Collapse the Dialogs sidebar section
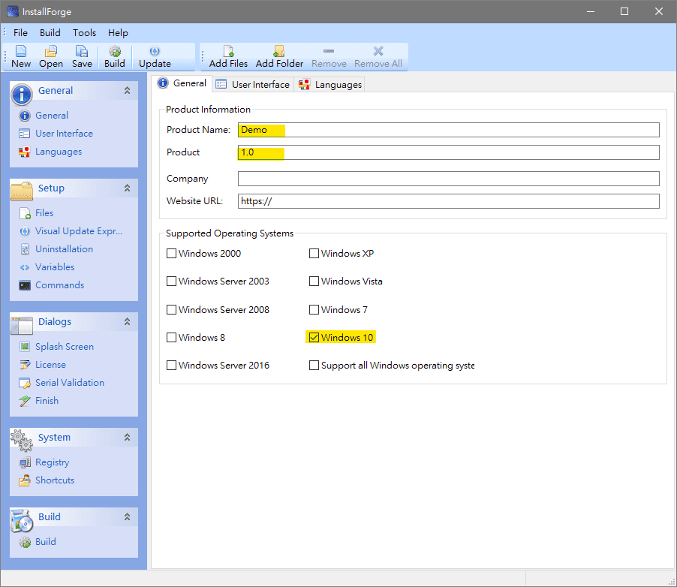The height and width of the screenshot is (587, 677). [x=127, y=321]
